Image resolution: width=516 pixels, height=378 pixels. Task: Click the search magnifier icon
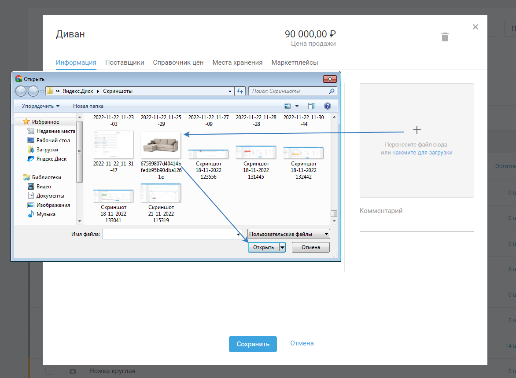pyautogui.click(x=332, y=91)
